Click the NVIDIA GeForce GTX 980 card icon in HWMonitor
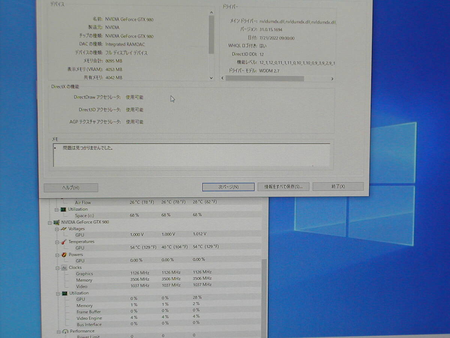Viewport: 450px width, 338px height. (57, 222)
